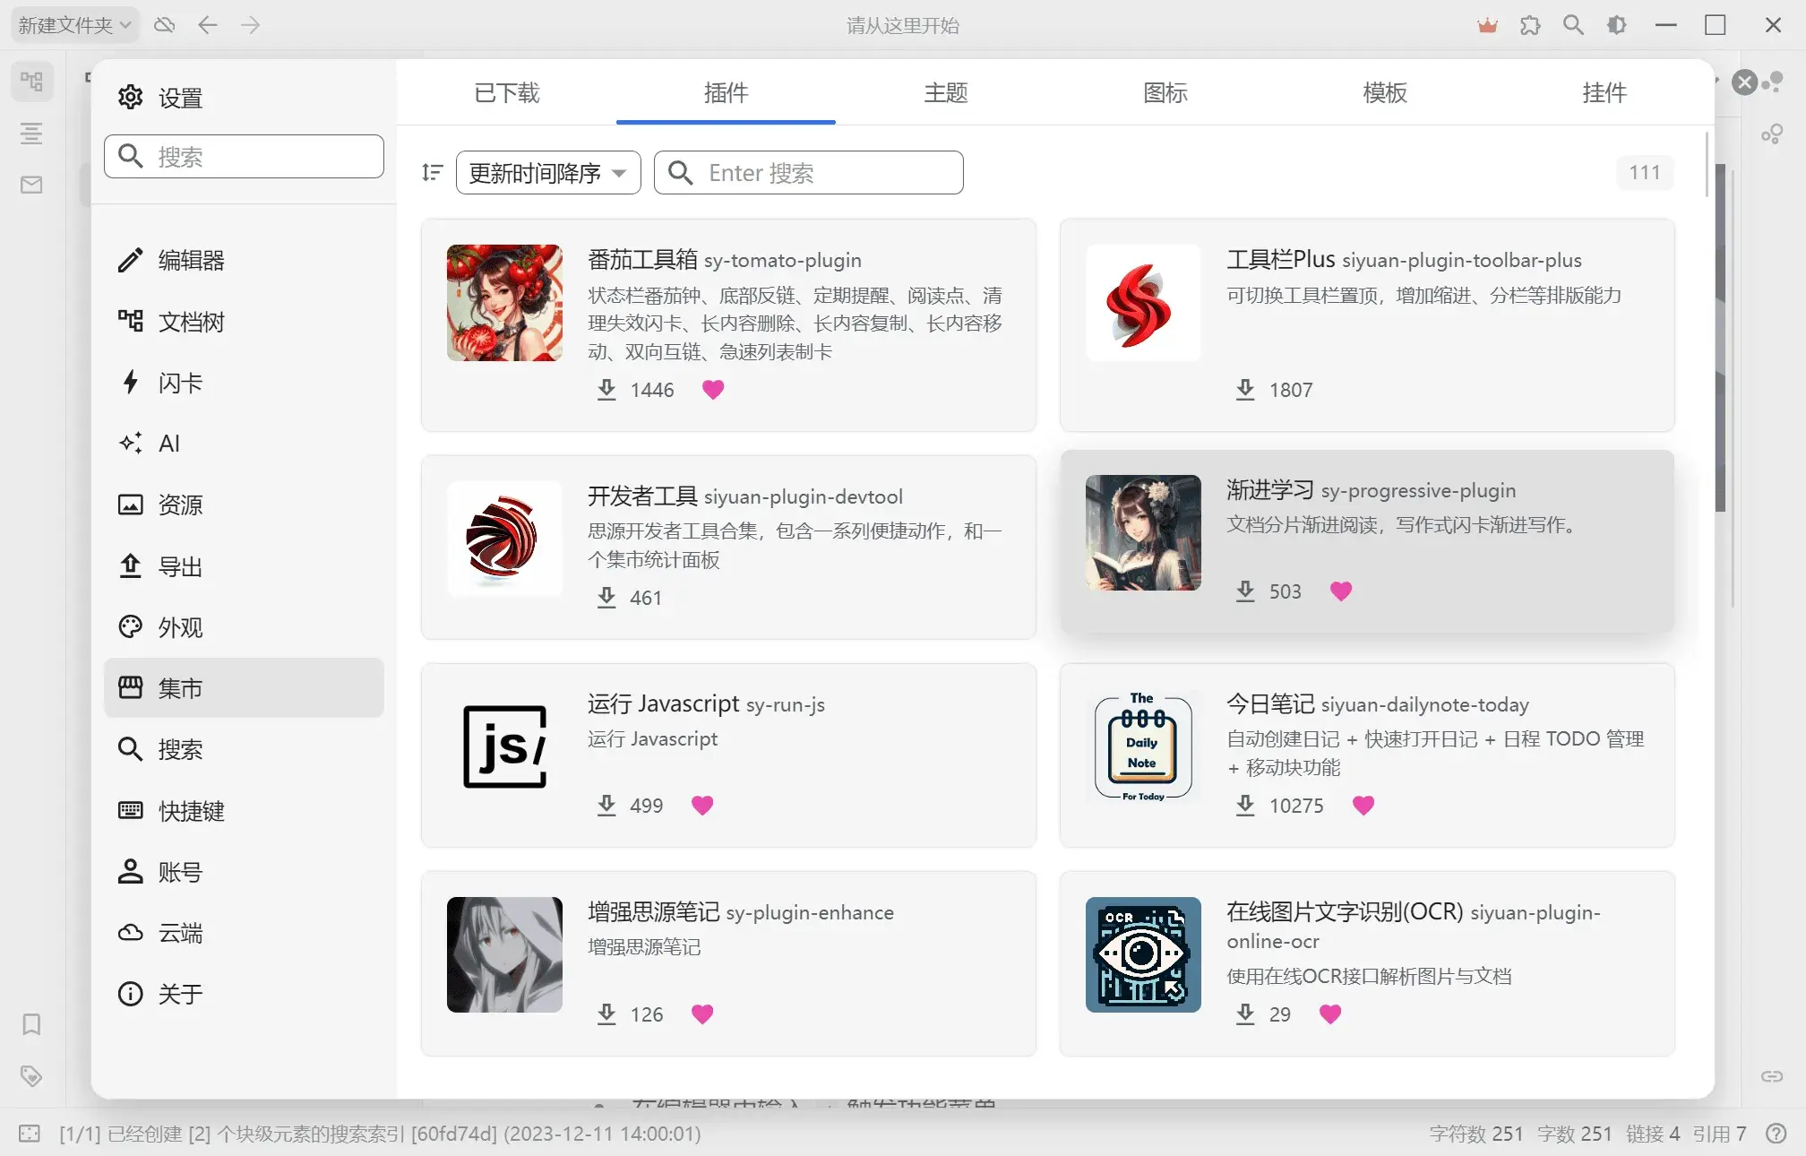Open 搜索 settings section
1806x1156 pixels.
pos(244,749)
